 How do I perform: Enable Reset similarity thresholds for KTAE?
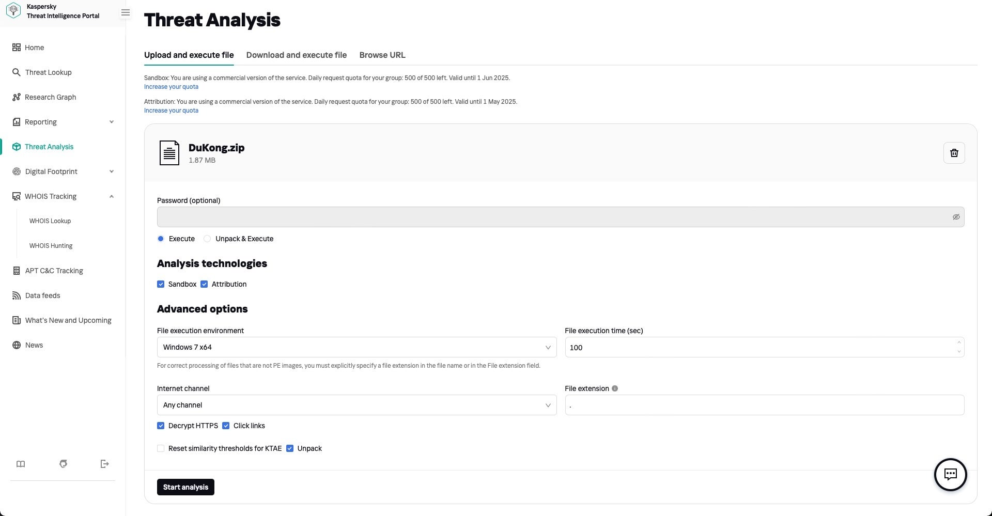pos(161,448)
